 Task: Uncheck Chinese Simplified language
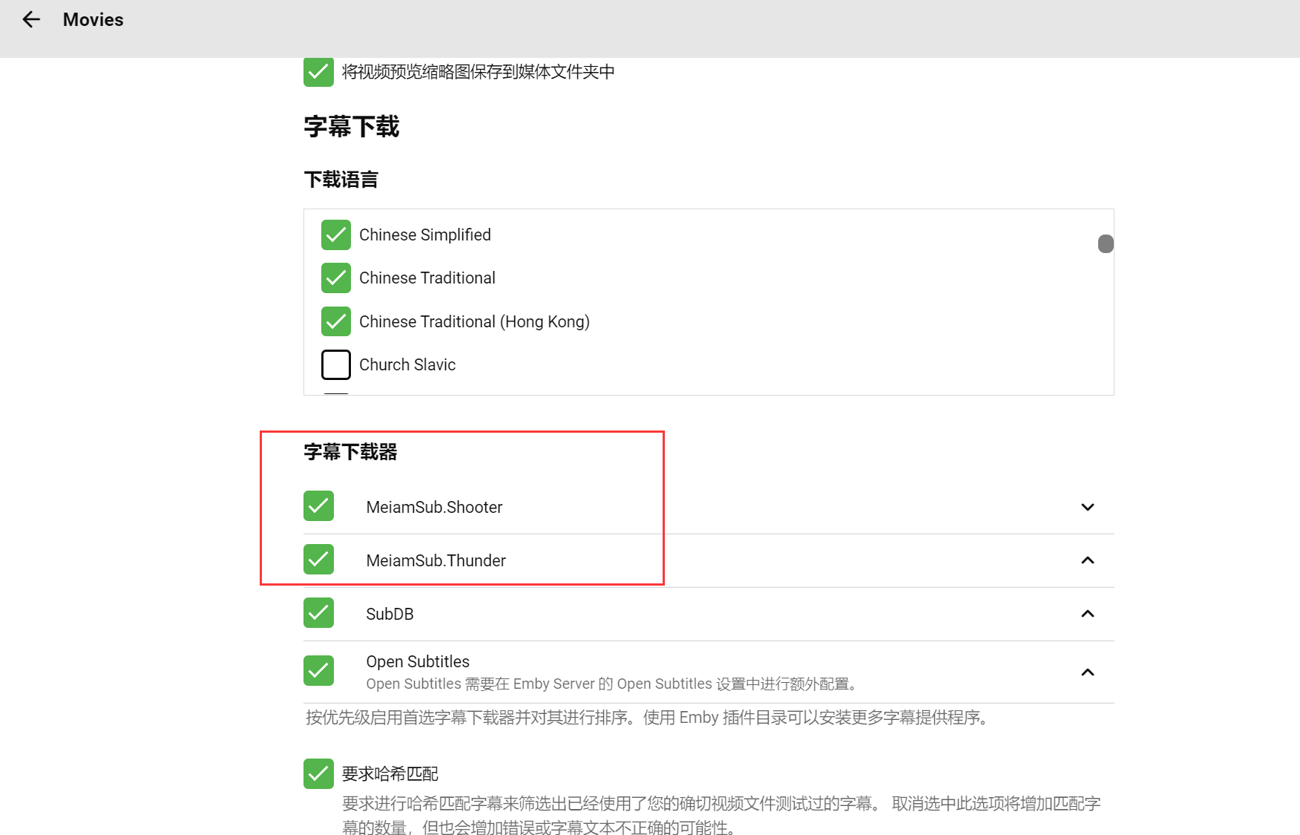(x=336, y=235)
